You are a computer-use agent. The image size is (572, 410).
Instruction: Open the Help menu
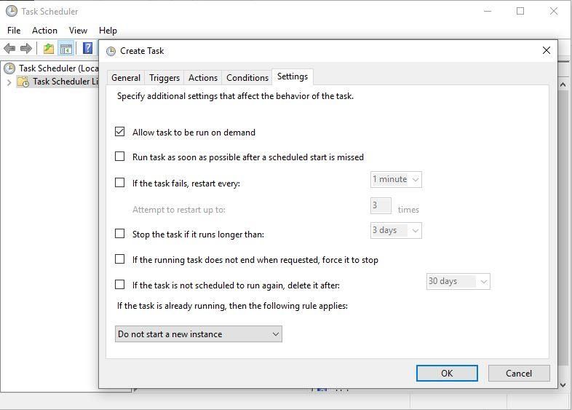point(108,31)
